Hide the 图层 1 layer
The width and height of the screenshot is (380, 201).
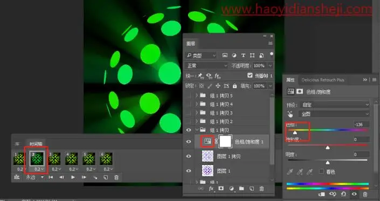(189, 171)
